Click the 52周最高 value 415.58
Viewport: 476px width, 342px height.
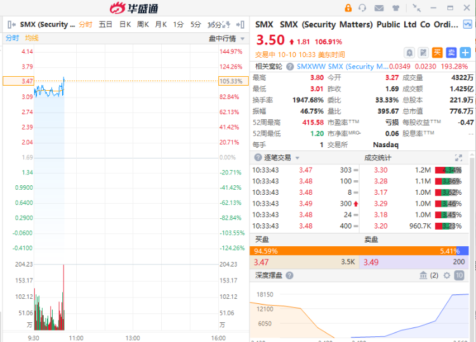pos(313,122)
